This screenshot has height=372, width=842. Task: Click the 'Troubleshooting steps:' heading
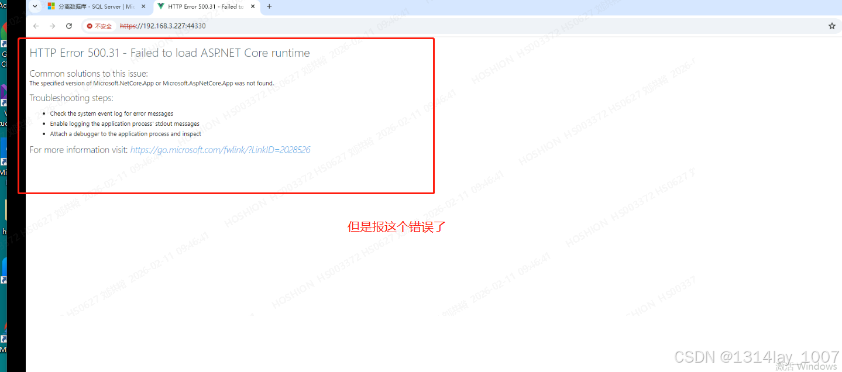click(x=71, y=98)
